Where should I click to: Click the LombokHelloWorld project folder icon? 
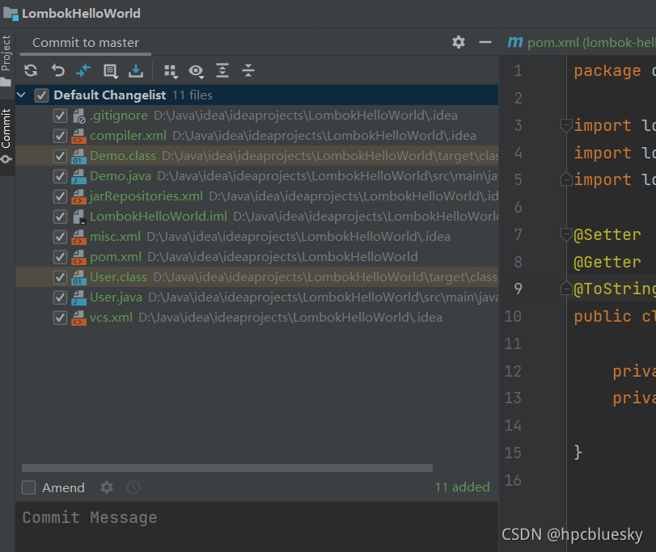11,14
